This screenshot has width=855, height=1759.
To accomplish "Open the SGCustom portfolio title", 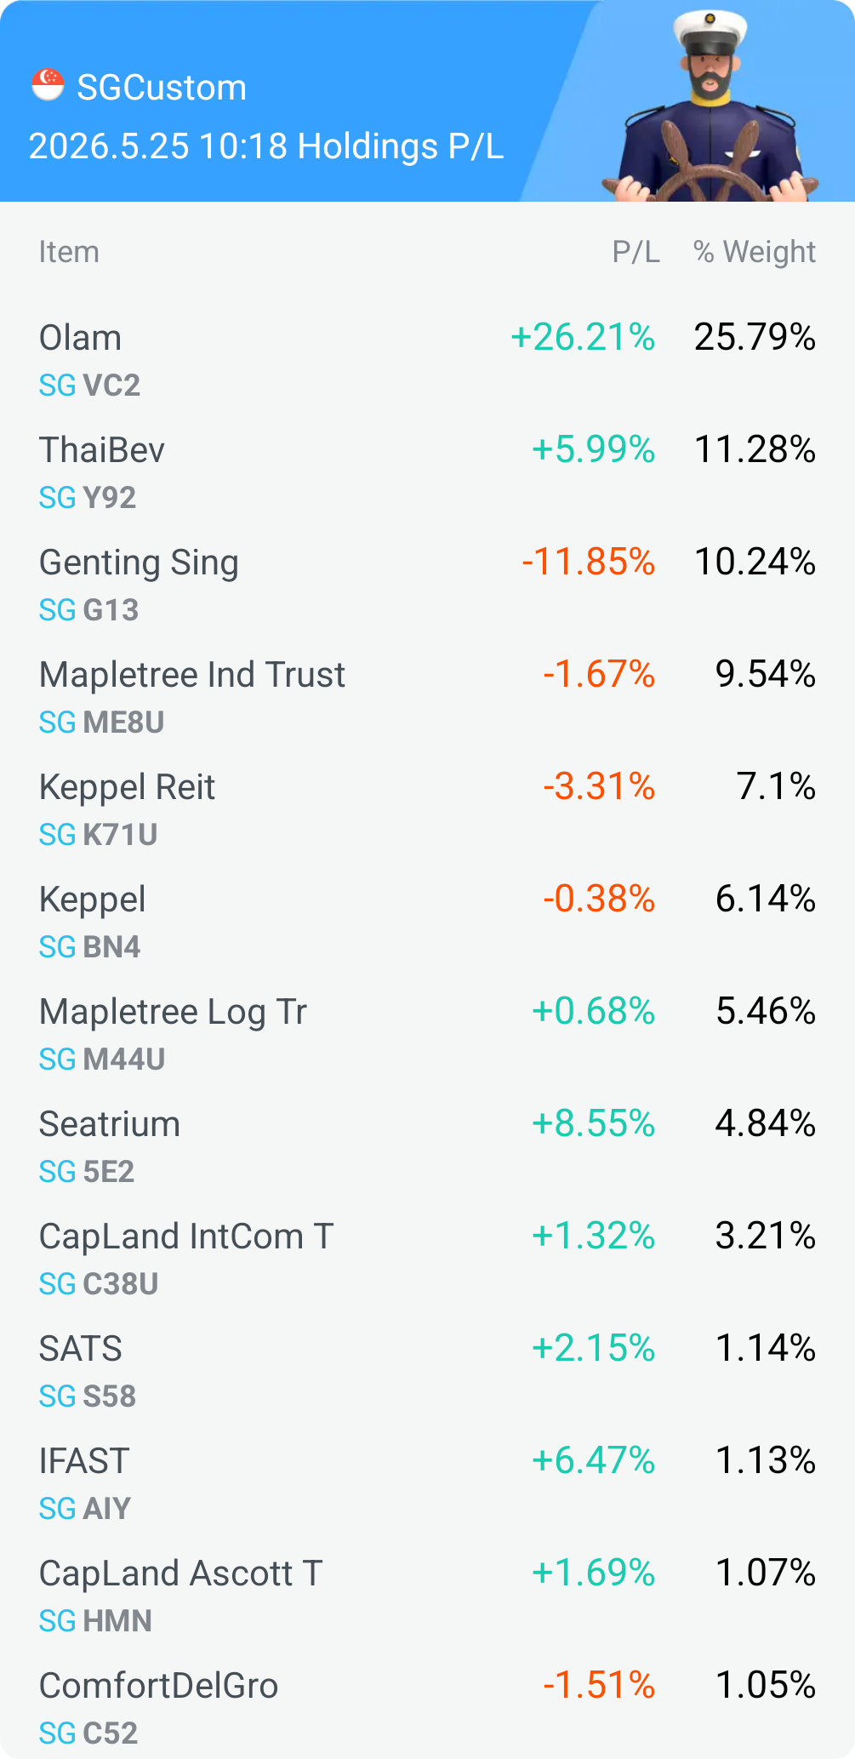I will 162,88.
